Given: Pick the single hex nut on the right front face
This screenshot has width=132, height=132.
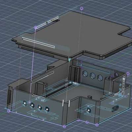Looking at the screenshot, I should 88,110.
